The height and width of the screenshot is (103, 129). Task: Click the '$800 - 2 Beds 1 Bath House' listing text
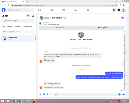pyautogui.click(x=51, y=24)
